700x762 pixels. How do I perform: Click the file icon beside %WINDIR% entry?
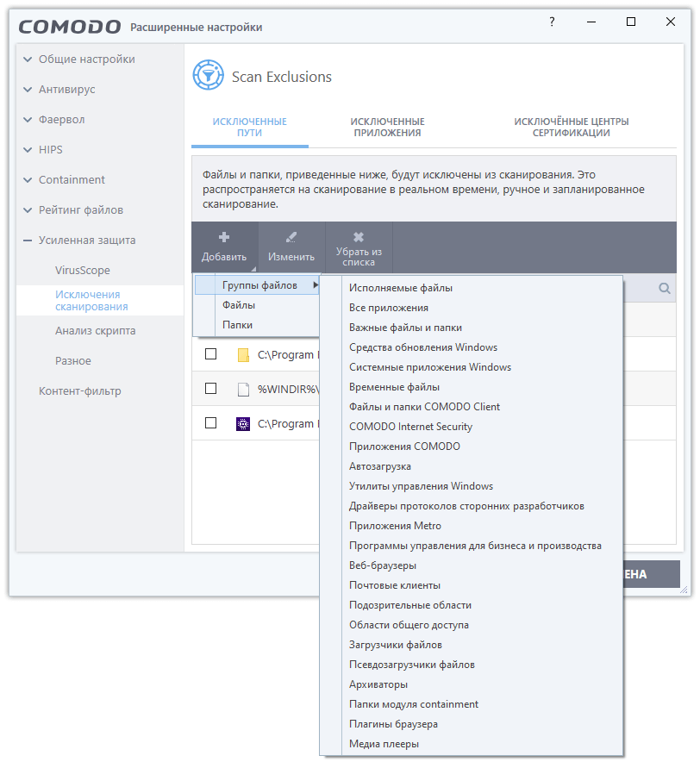(243, 389)
